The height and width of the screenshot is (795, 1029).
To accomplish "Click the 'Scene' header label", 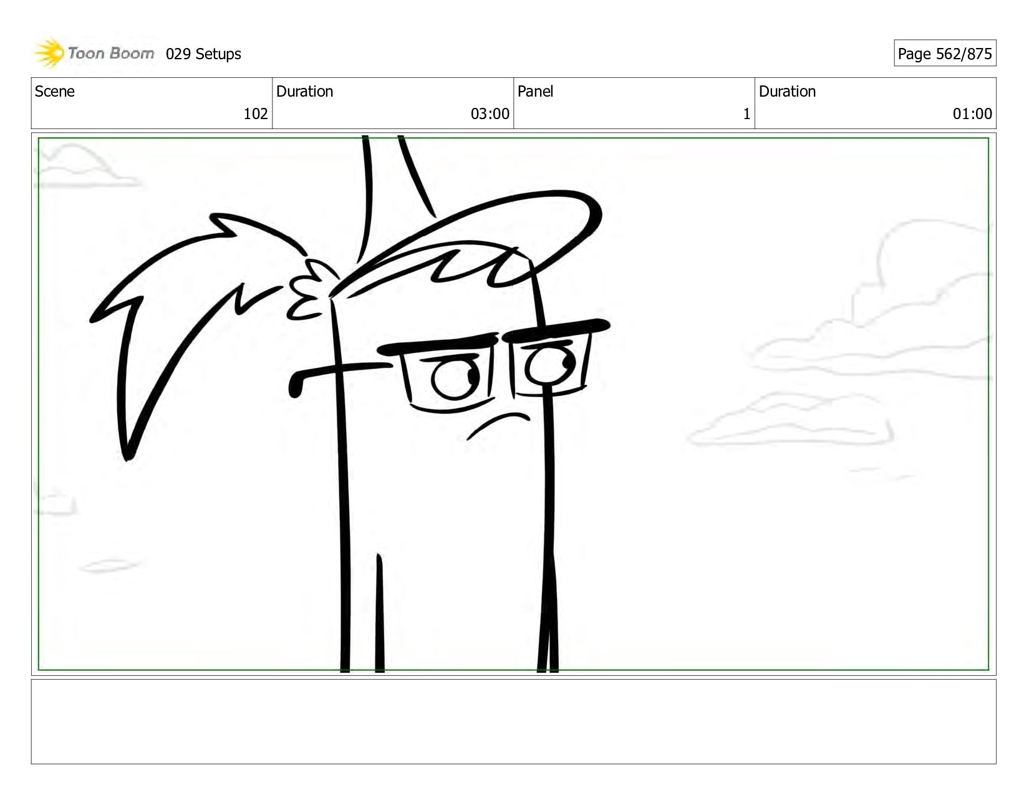I will pyautogui.click(x=55, y=92).
